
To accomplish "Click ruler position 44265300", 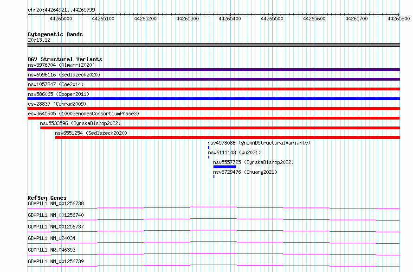I will coord(187,19).
